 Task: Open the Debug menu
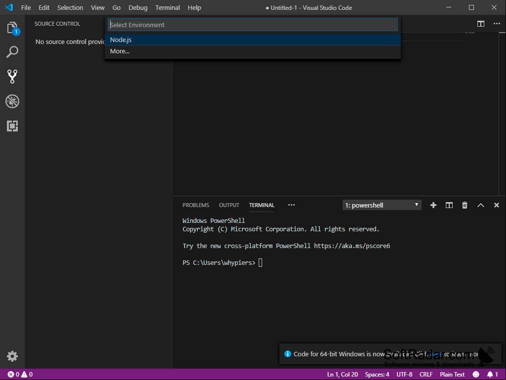pos(138,7)
